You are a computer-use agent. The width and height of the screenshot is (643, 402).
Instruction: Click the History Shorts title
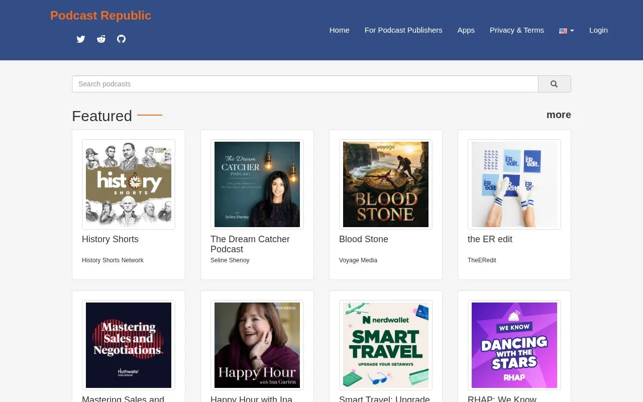pyautogui.click(x=110, y=239)
